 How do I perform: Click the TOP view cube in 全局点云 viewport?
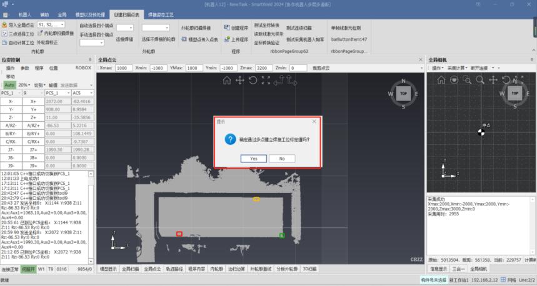coord(403,93)
